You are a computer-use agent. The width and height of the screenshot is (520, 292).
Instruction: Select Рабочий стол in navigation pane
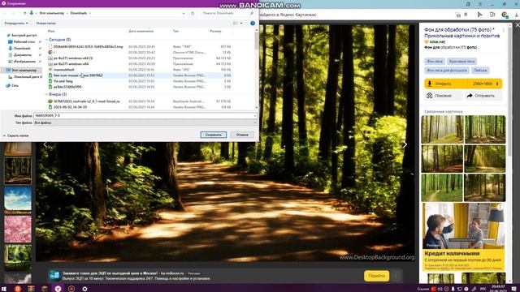click(23, 42)
